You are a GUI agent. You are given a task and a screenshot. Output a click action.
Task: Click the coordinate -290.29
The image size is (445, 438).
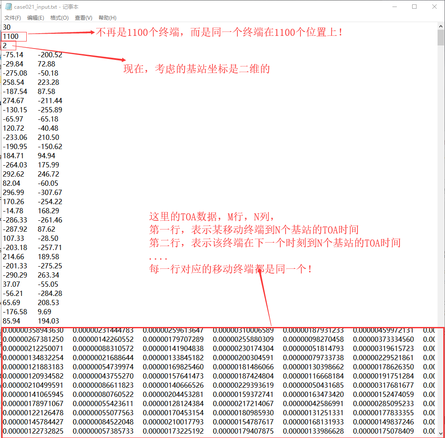click(15, 275)
